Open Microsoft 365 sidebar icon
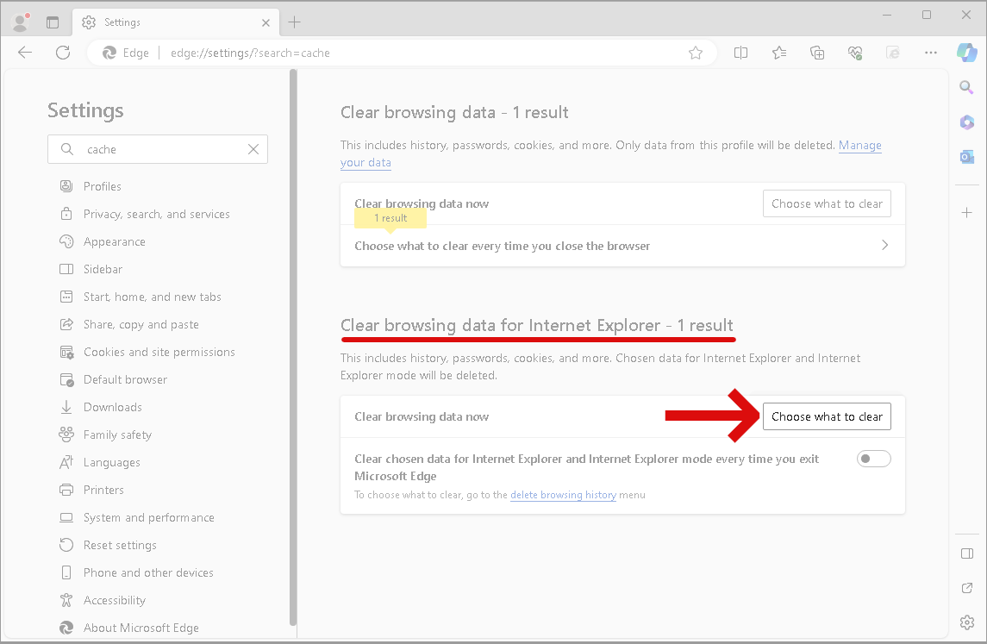 pyautogui.click(x=967, y=122)
